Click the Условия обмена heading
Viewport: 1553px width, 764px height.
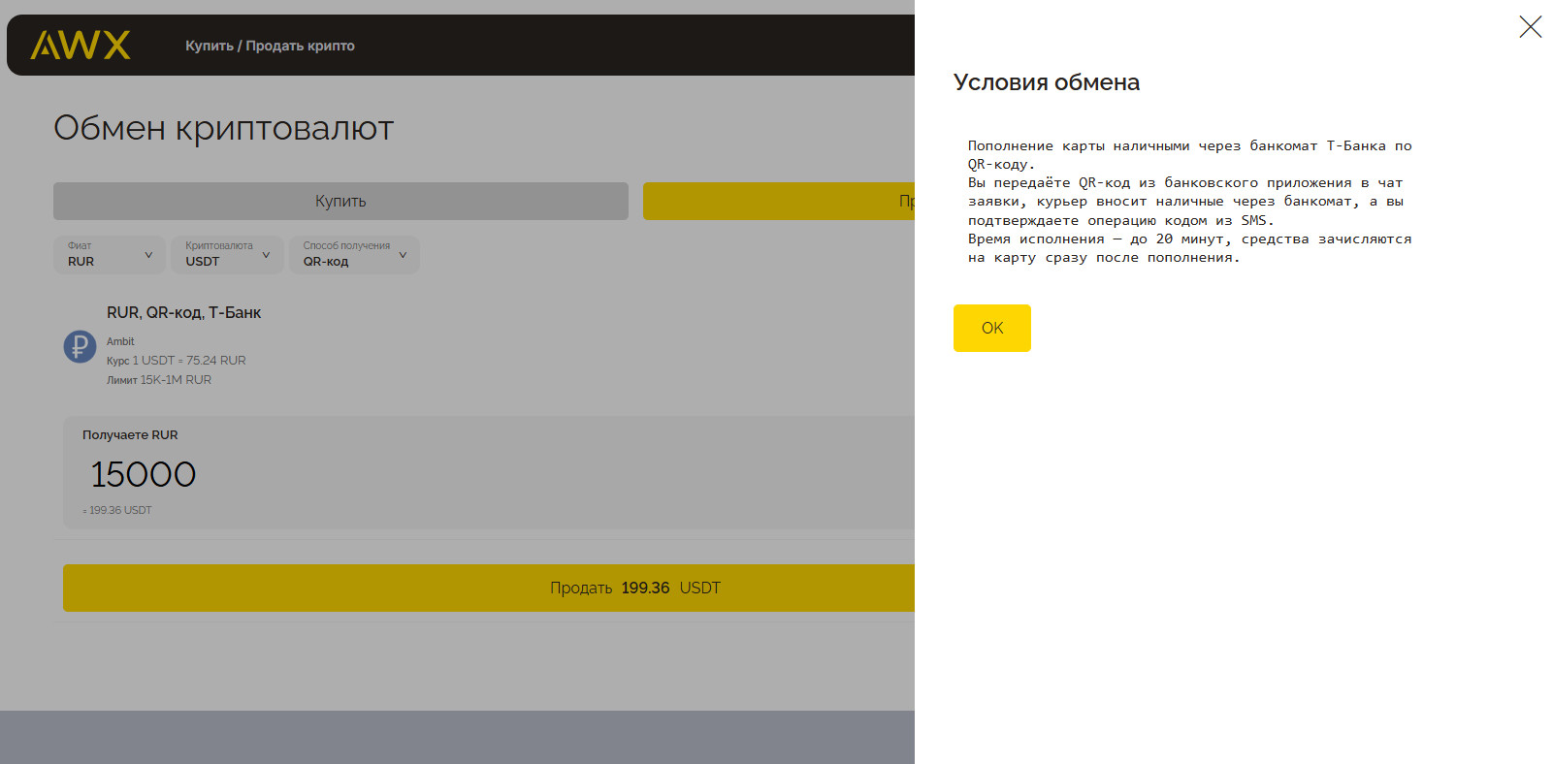1046,82
